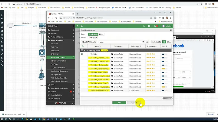Image resolution: width=218 pixels, height=122 pixels.
Task: Open Intrusion Prevention
Action: pos(58,61)
